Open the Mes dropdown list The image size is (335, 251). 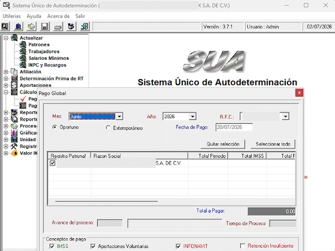tap(119, 117)
